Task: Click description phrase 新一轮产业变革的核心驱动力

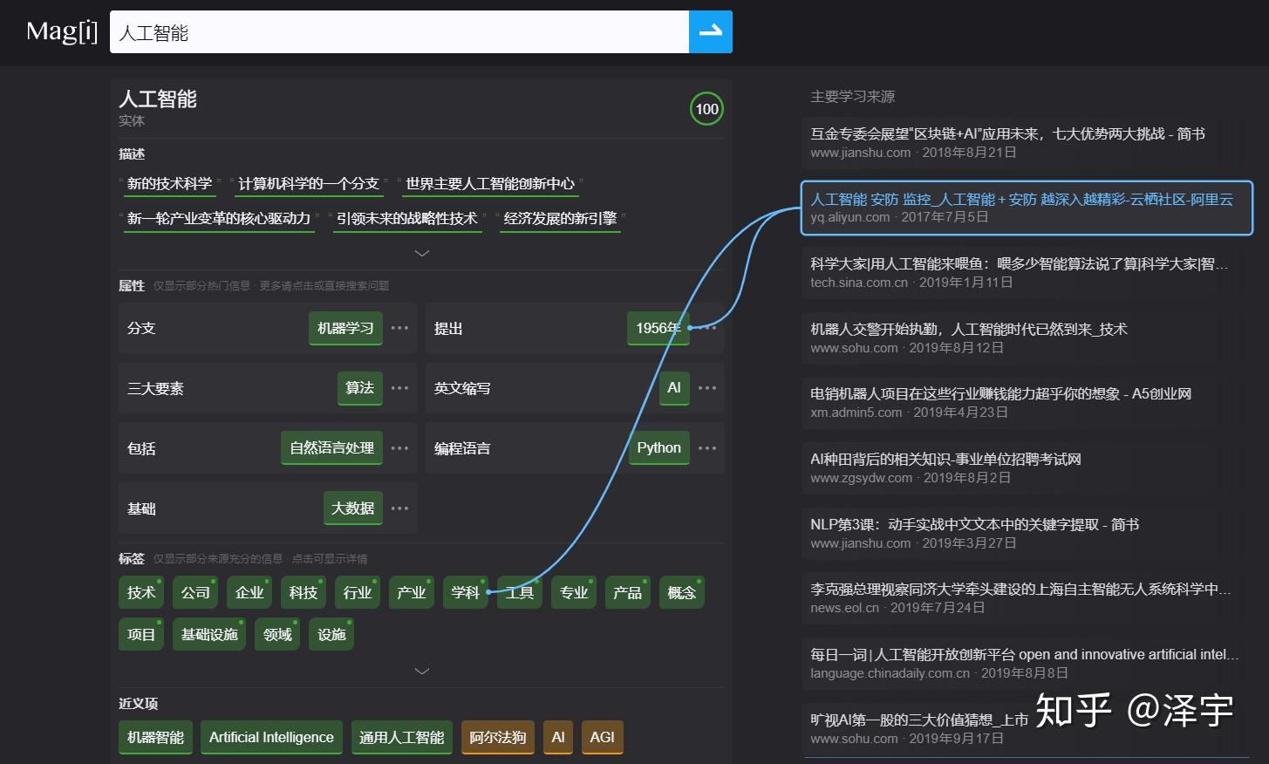Action: (x=219, y=219)
